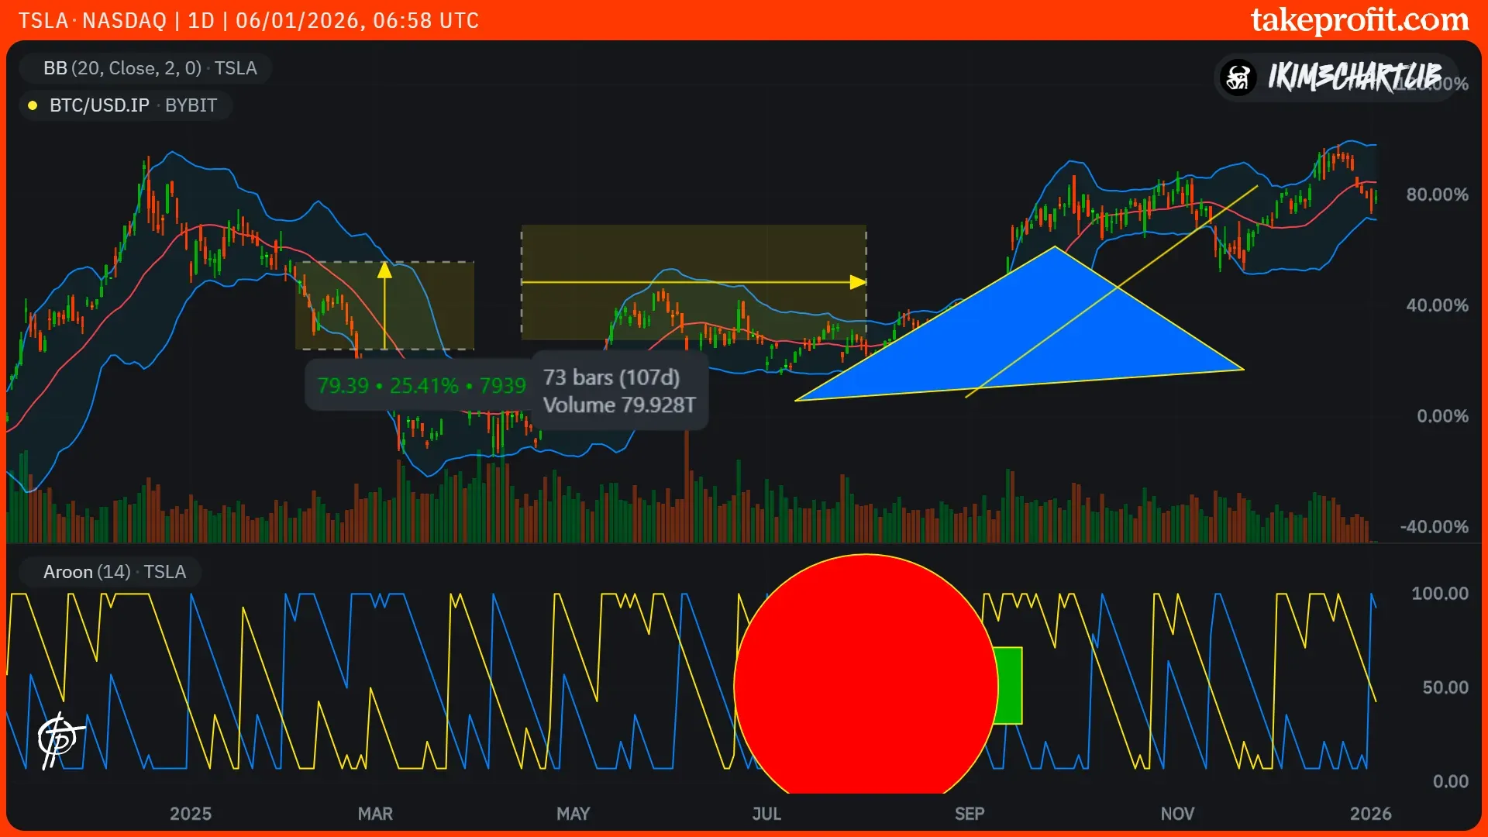Click the IKIM3CHARTLIB skull avatar icon

coord(1238,77)
